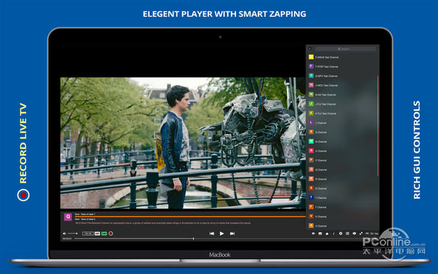Toggle the white badge next to 720 HD
This screenshot has width=438, height=274.
click(x=97, y=233)
